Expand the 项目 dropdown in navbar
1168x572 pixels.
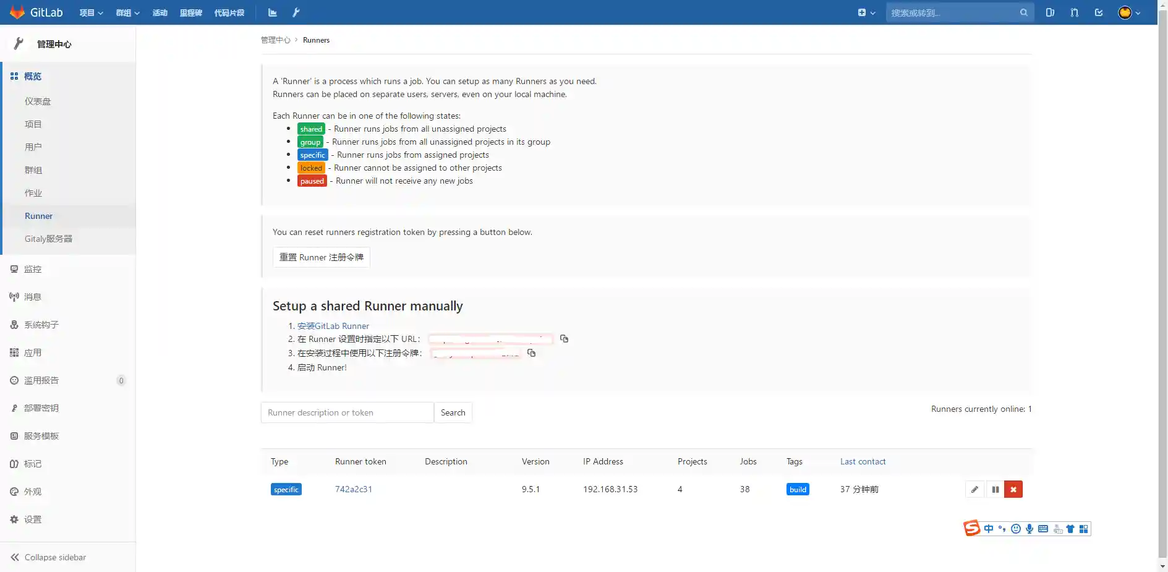click(x=91, y=12)
